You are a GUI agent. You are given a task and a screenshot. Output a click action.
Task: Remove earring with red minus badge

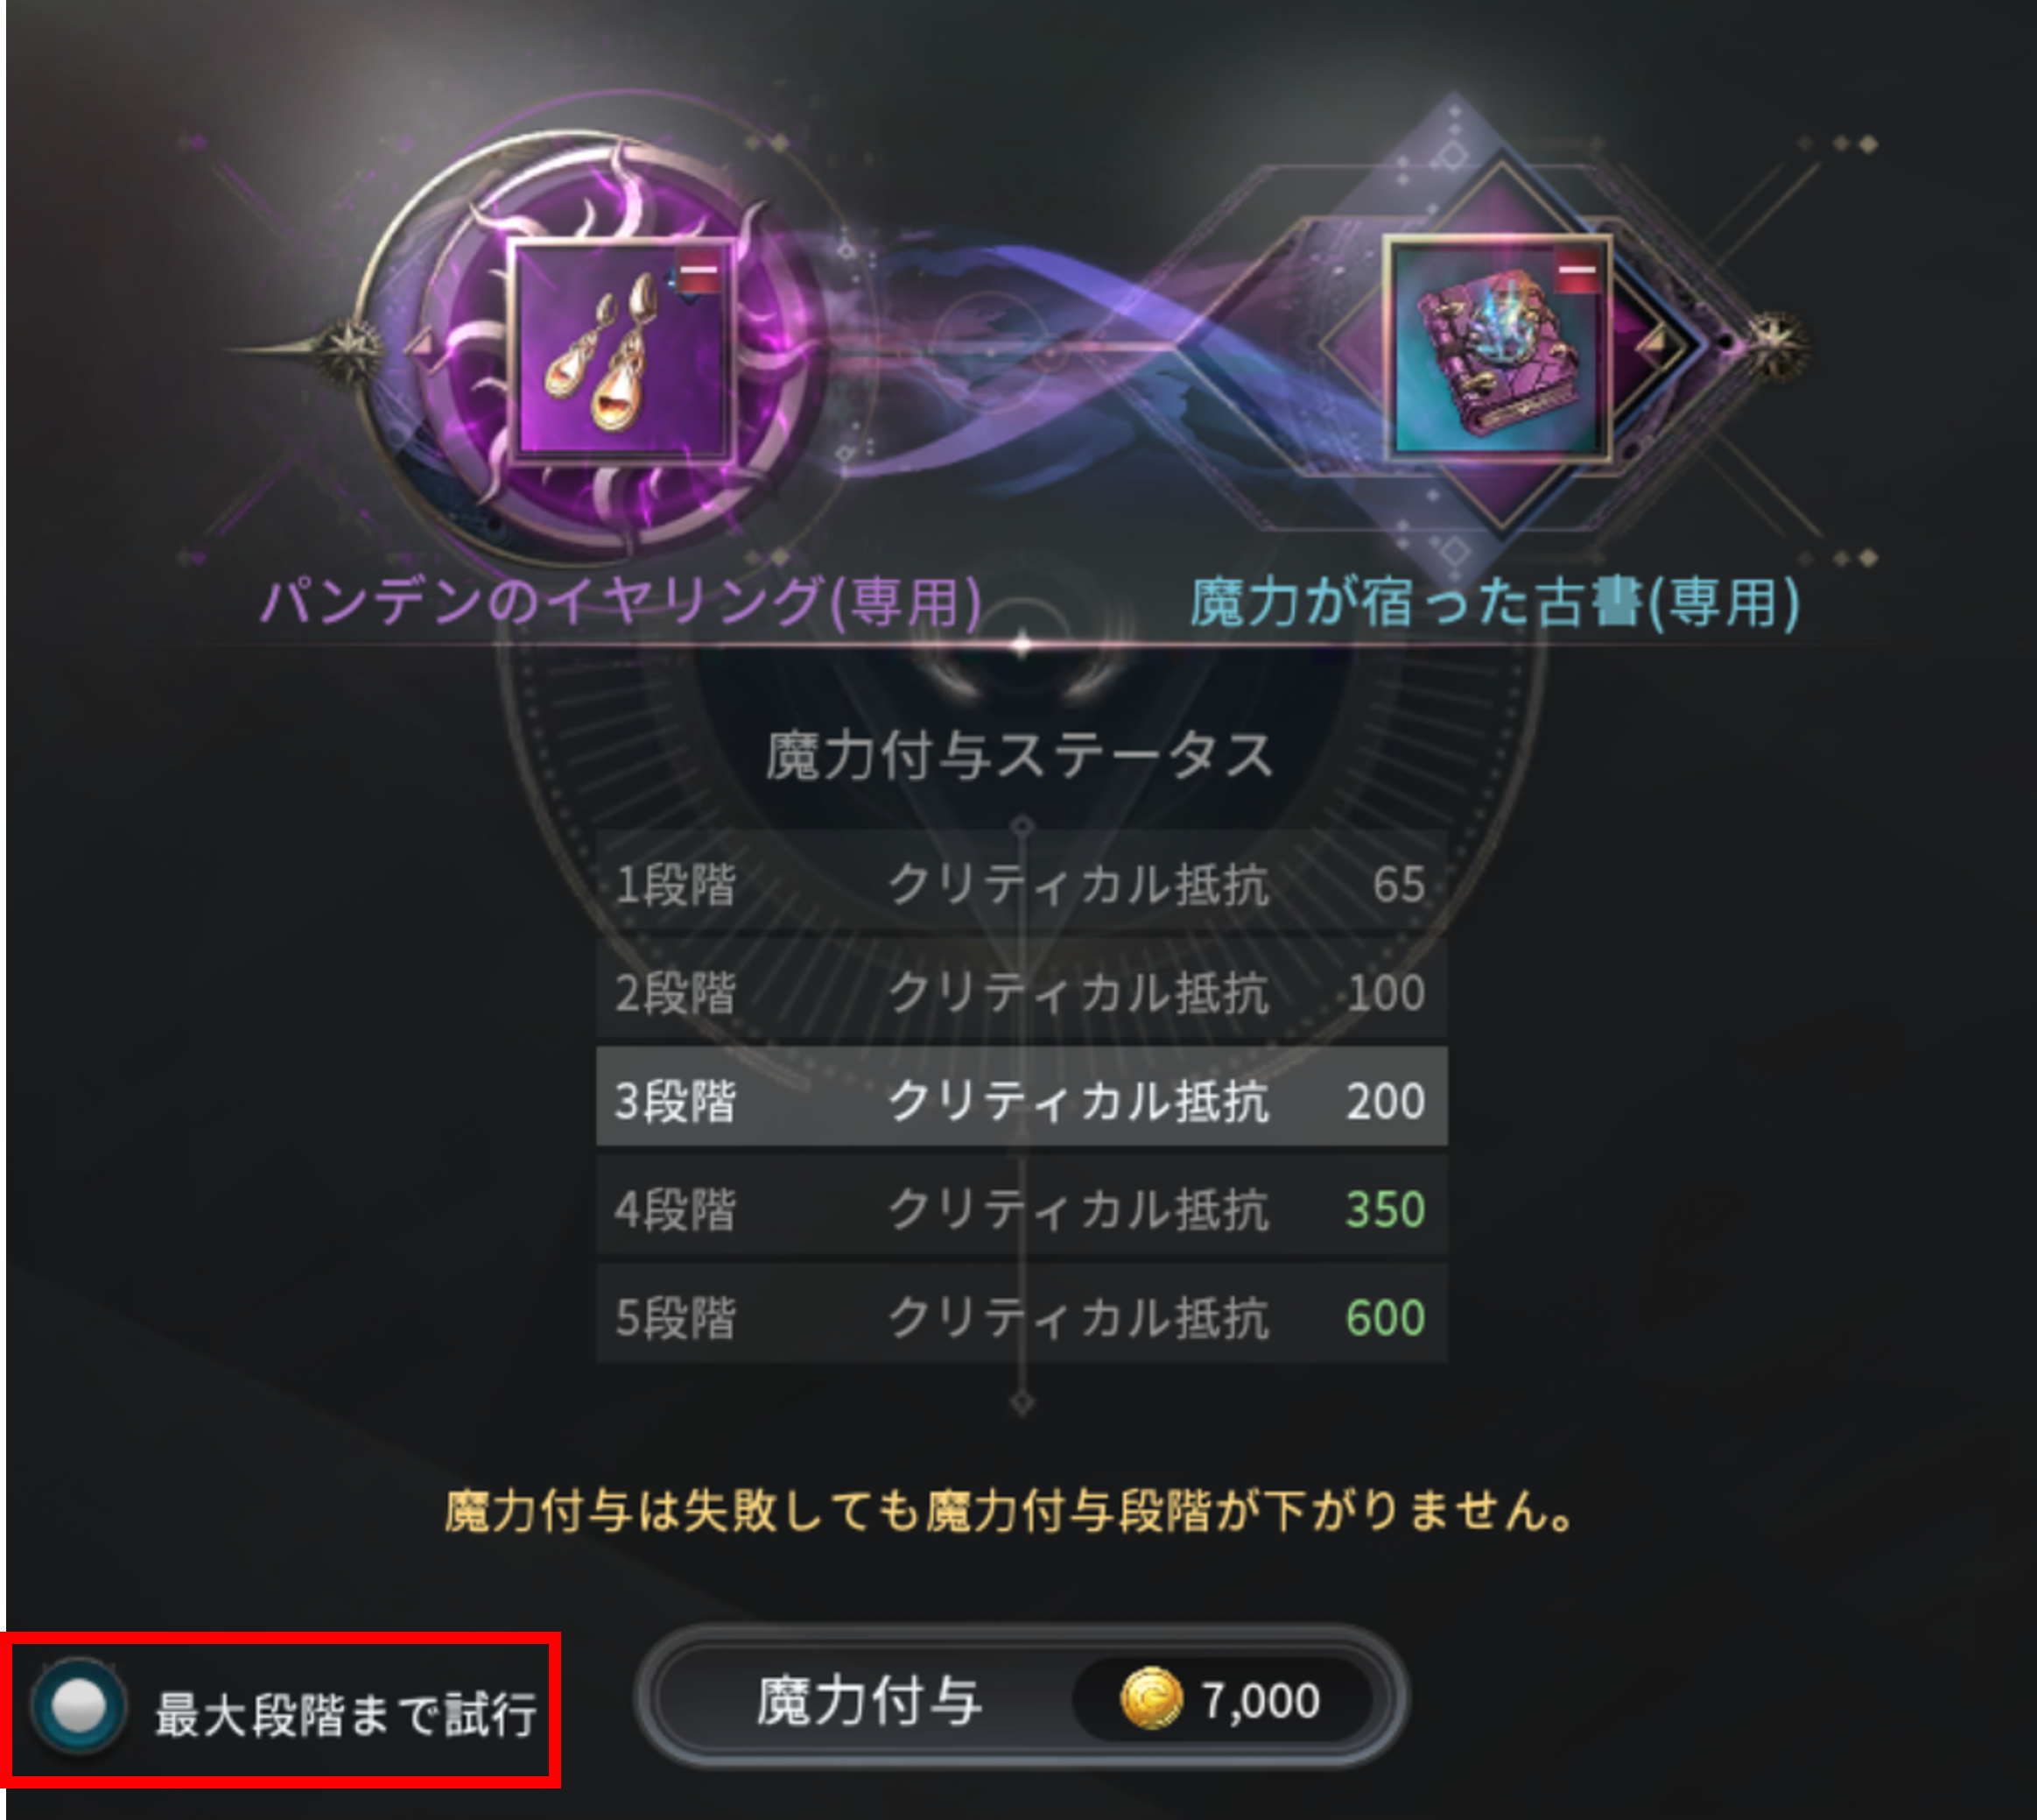[x=699, y=270]
